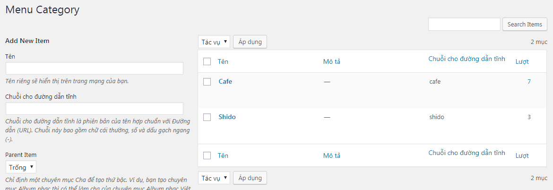The height and width of the screenshot is (190, 553).
Task: Open the top Tác vụ bulk actions dropdown
Action: pyautogui.click(x=214, y=42)
